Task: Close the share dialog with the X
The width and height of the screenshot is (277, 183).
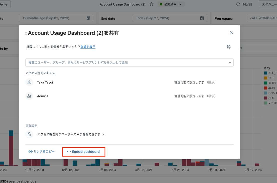Action: (x=231, y=33)
